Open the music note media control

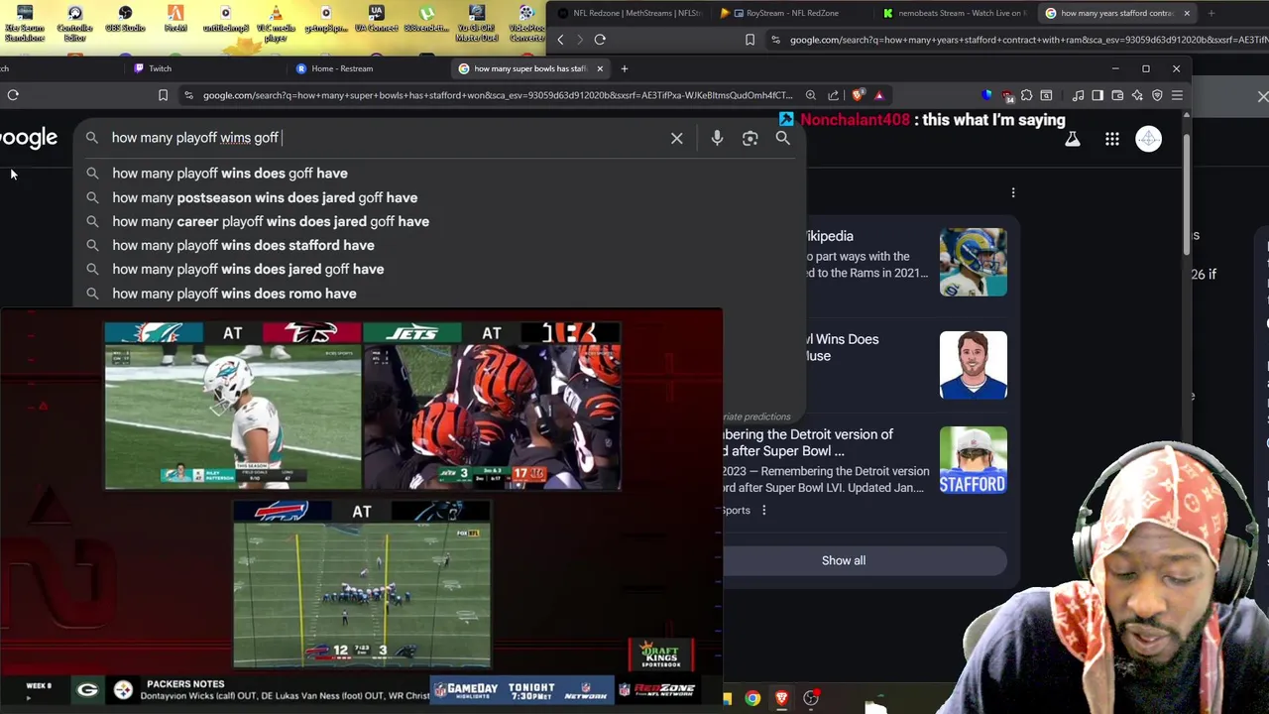[x=1078, y=95]
